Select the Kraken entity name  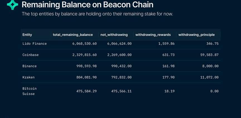pos(29,77)
